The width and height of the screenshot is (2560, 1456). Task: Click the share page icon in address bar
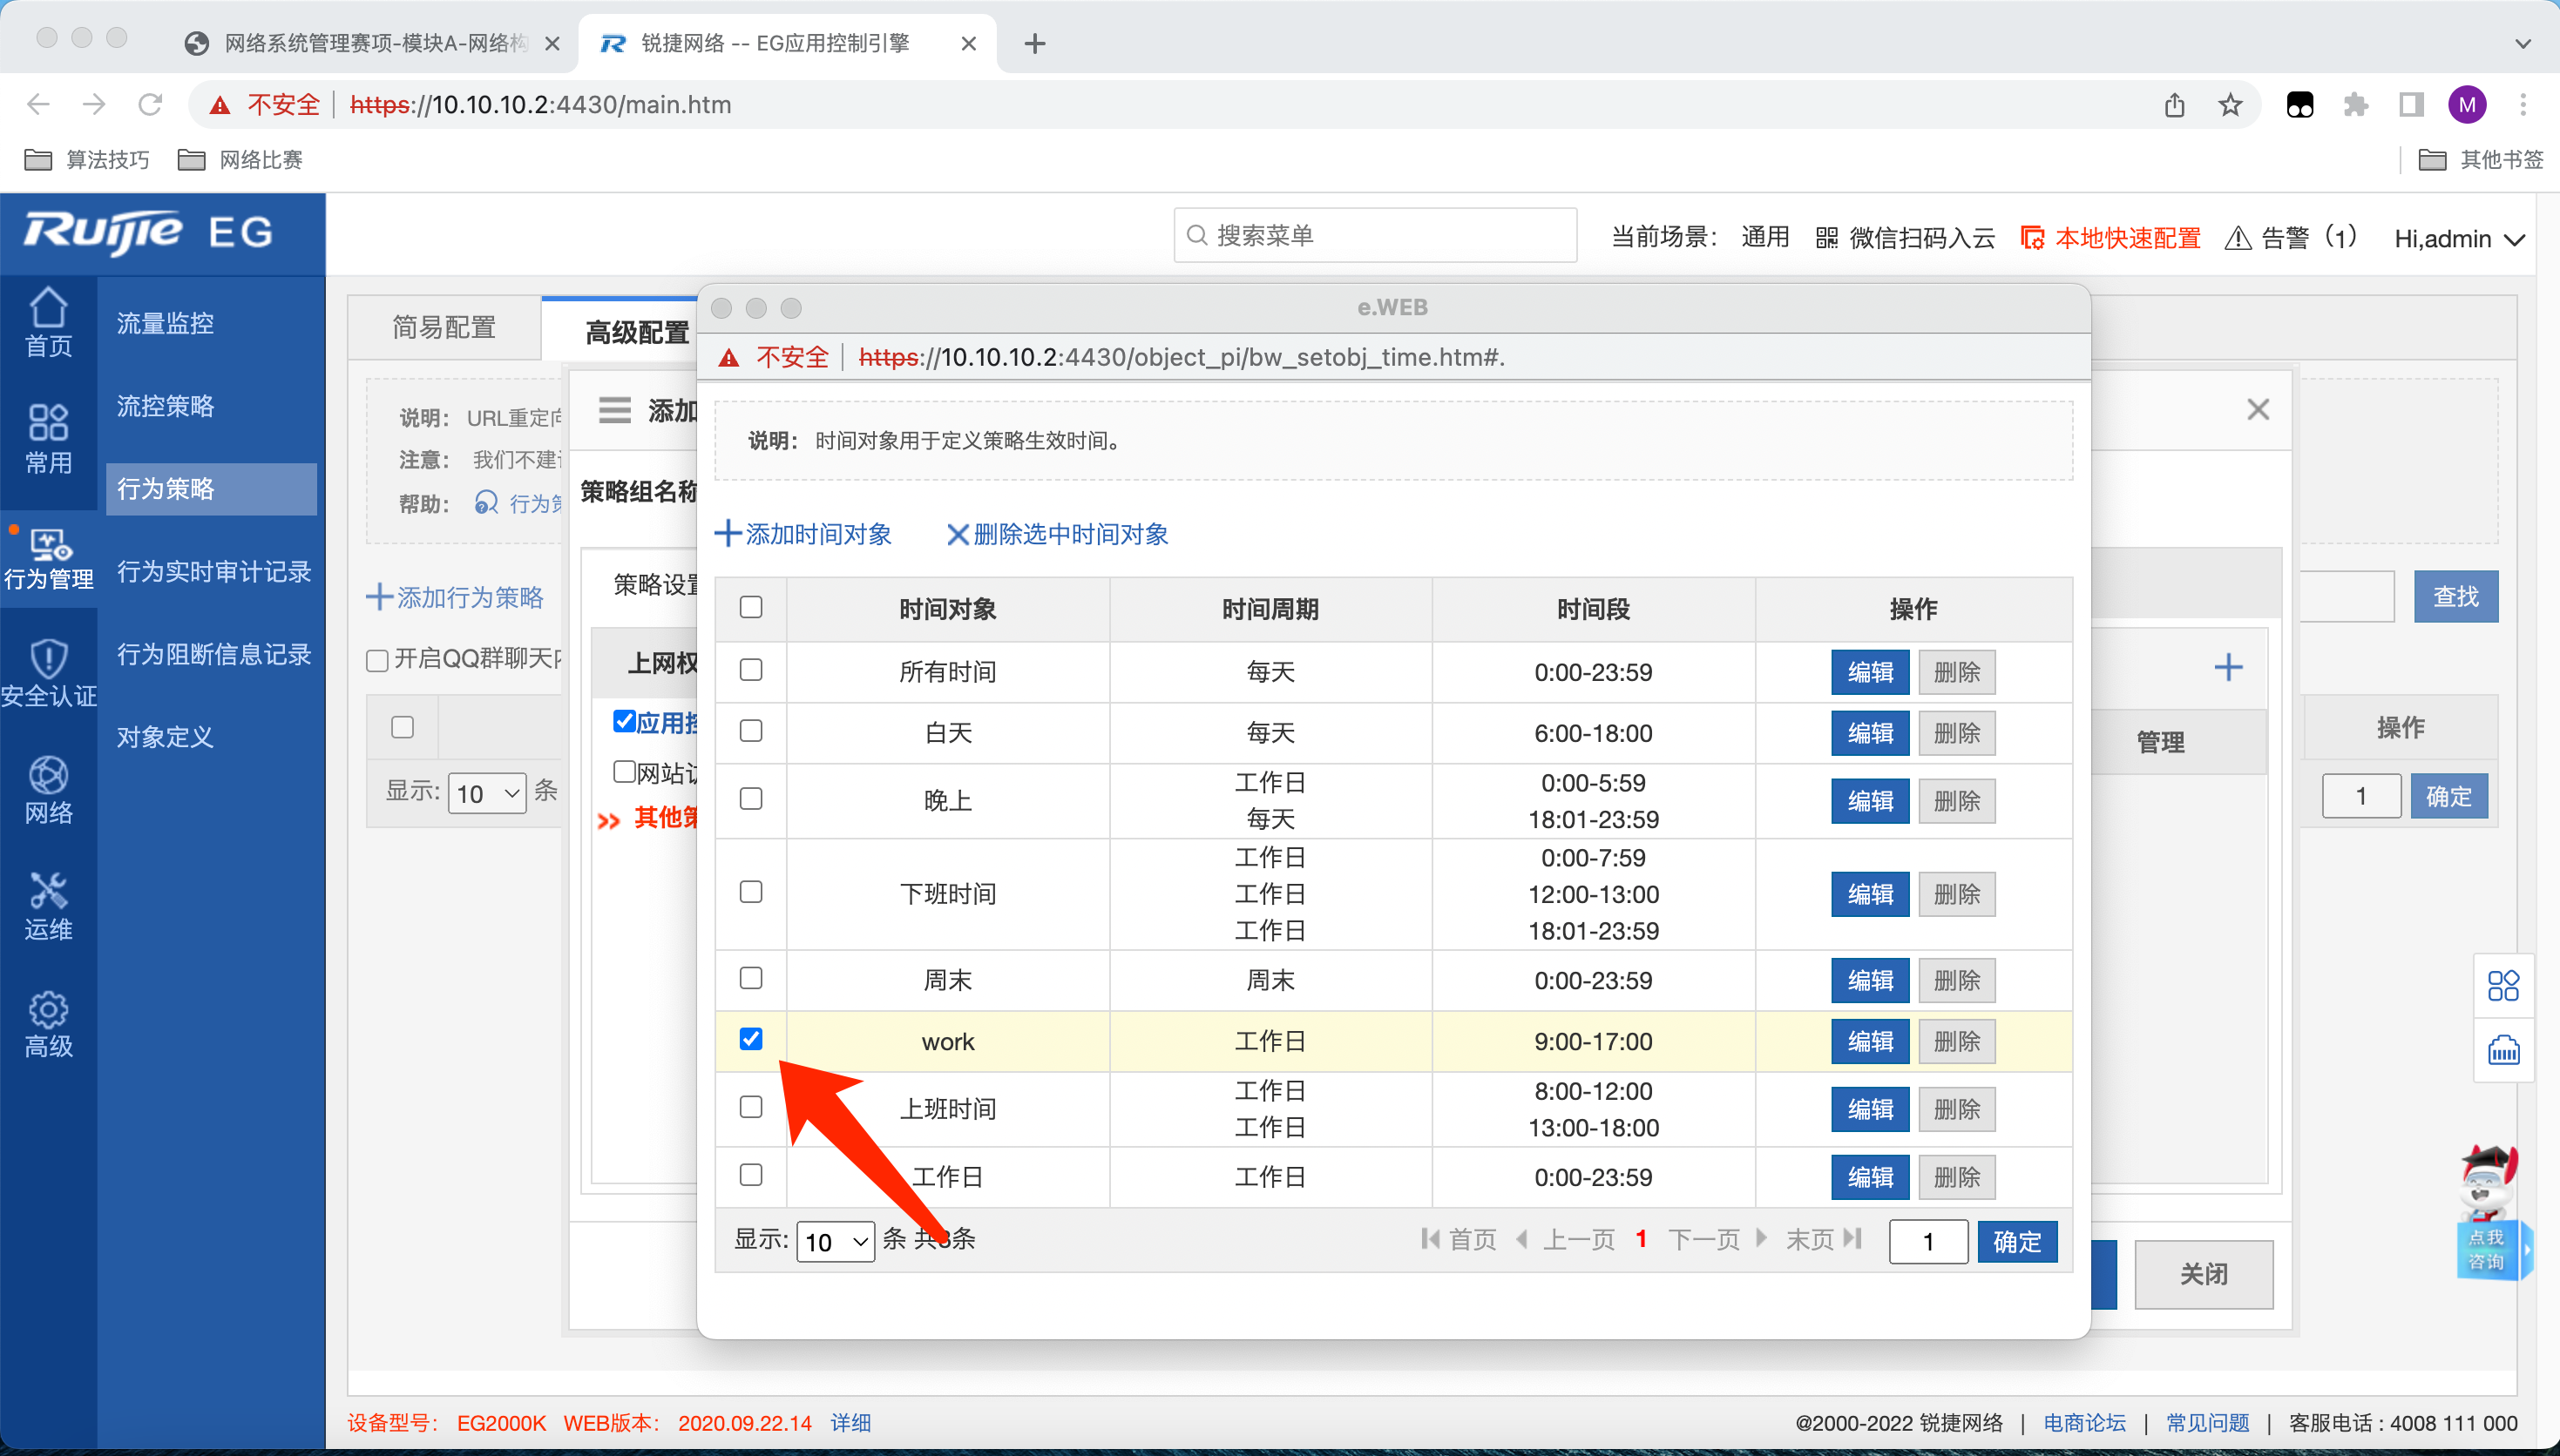point(2174,104)
